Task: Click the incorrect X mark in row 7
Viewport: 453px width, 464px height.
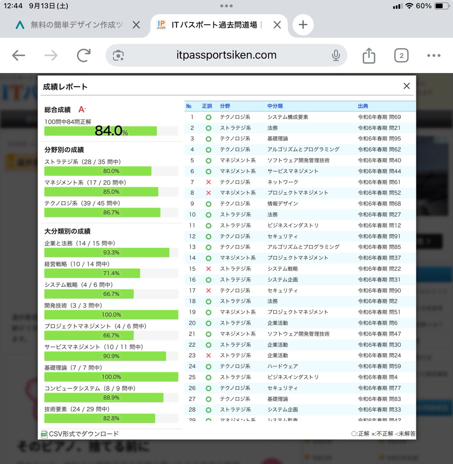Action: 208,182
